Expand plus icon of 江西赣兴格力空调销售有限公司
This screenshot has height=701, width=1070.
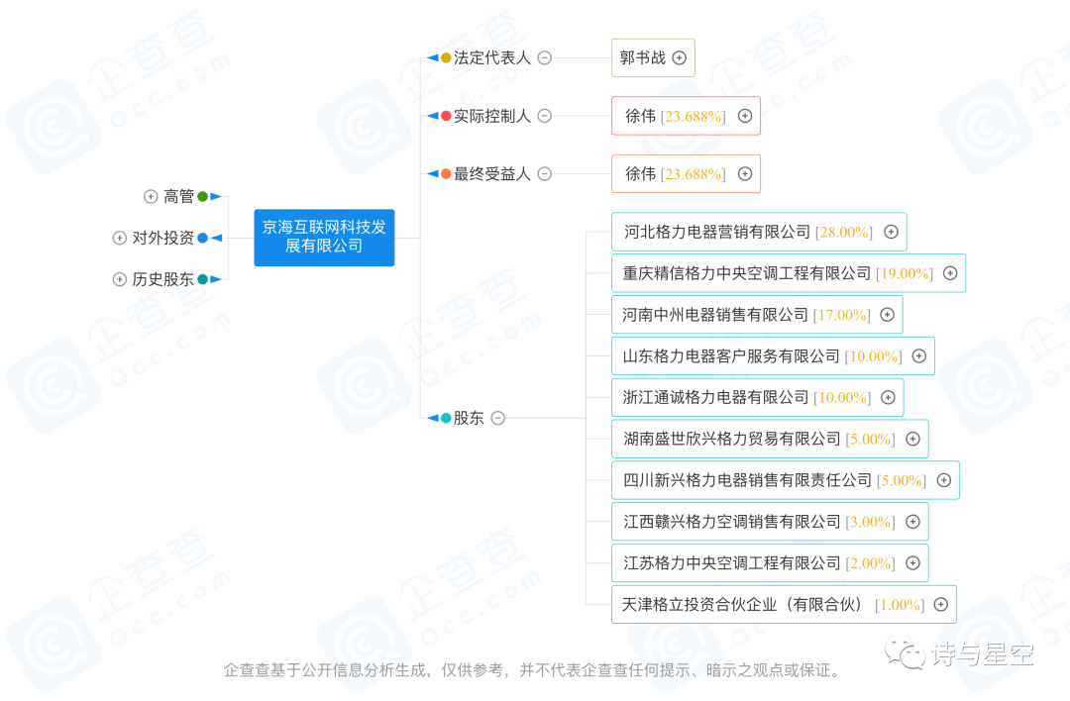tap(913, 522)
